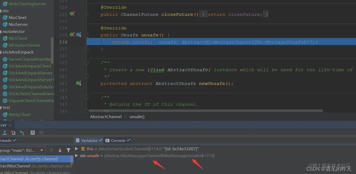Click the class icon beside StickAndUnpackClient
The width and height of the screenshot is (356, 174).
coord(5,66)
